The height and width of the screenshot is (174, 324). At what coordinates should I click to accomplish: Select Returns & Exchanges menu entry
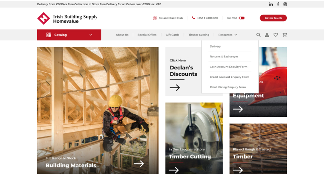(x=224, y=57)
